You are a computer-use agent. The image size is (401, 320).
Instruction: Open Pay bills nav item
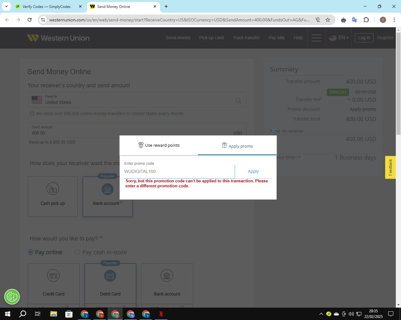tap(277, 38)
